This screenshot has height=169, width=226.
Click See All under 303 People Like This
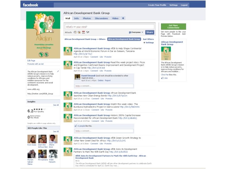pyautogui.click(x=56, y=131)
